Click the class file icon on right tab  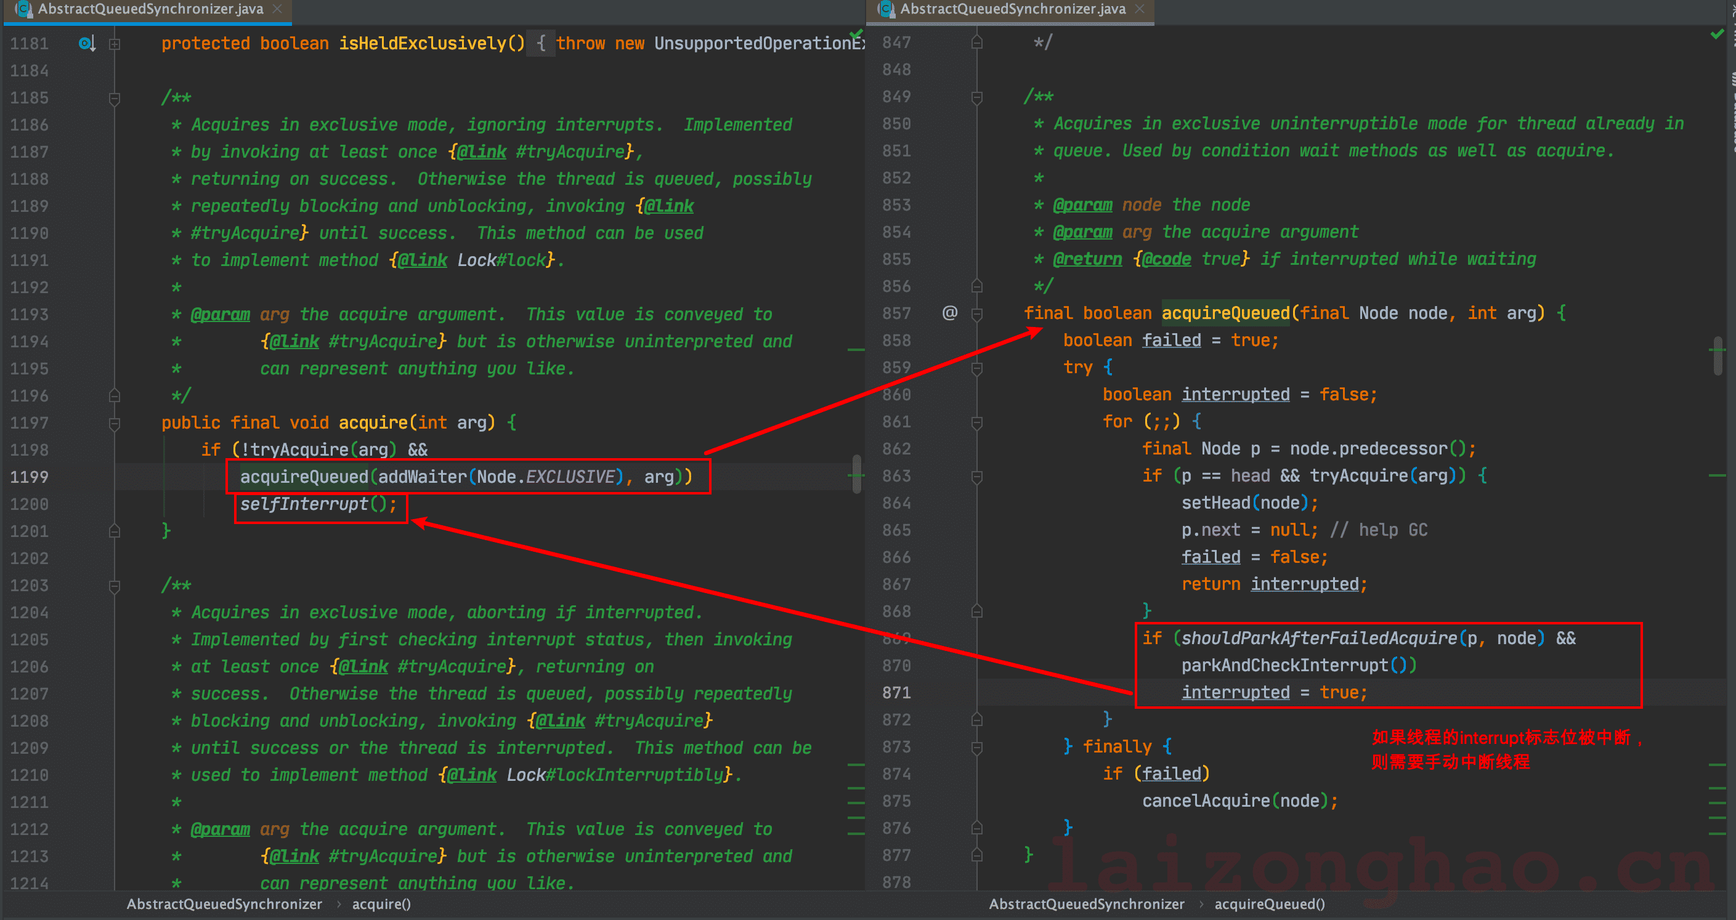(886, 9)
